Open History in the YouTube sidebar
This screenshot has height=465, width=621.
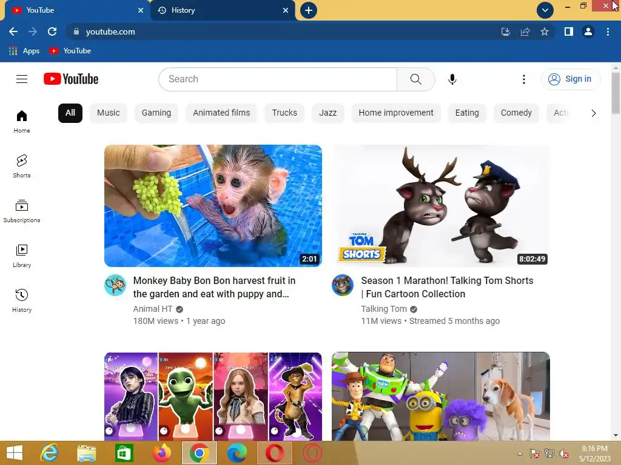[x=22, y=301]
